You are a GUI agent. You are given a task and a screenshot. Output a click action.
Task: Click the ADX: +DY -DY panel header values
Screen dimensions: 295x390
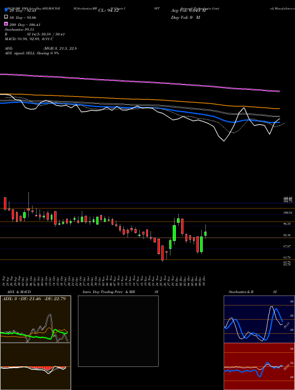coord(34,299)
